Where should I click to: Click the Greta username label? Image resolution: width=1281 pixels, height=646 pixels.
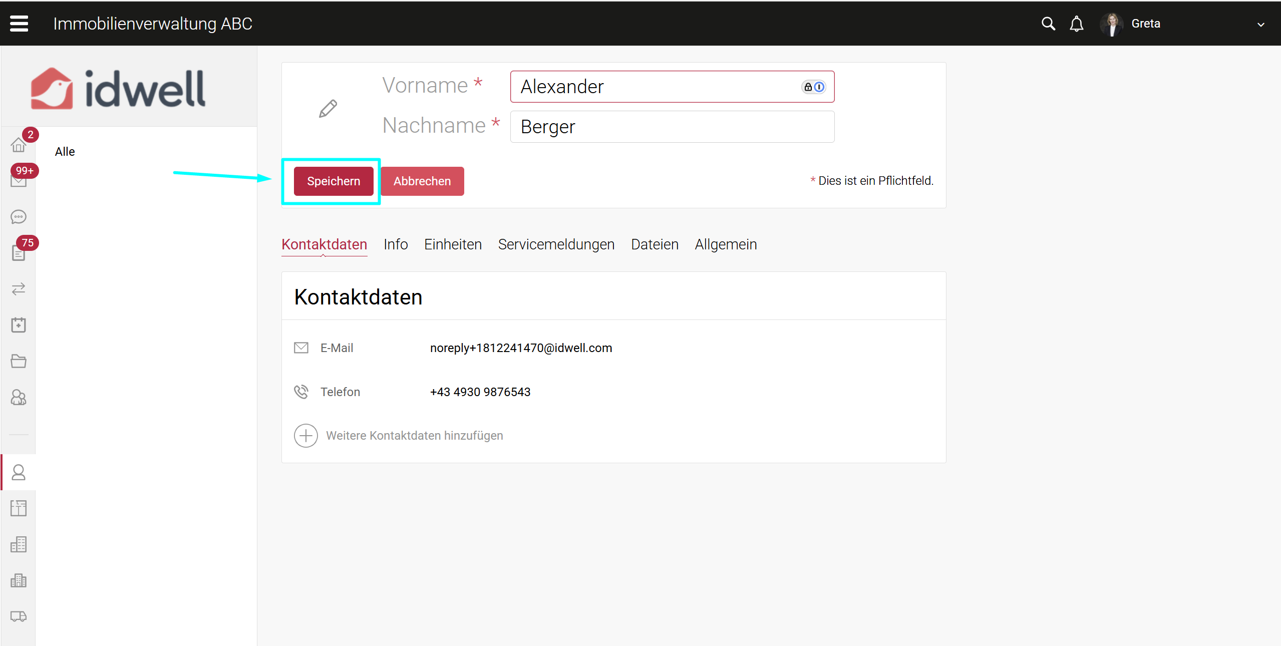point(1146,24)
